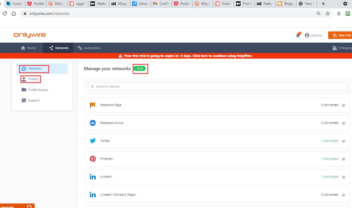Open the Automation navigation item
This screenshot has width=352, height=208.
coord(89,48)
